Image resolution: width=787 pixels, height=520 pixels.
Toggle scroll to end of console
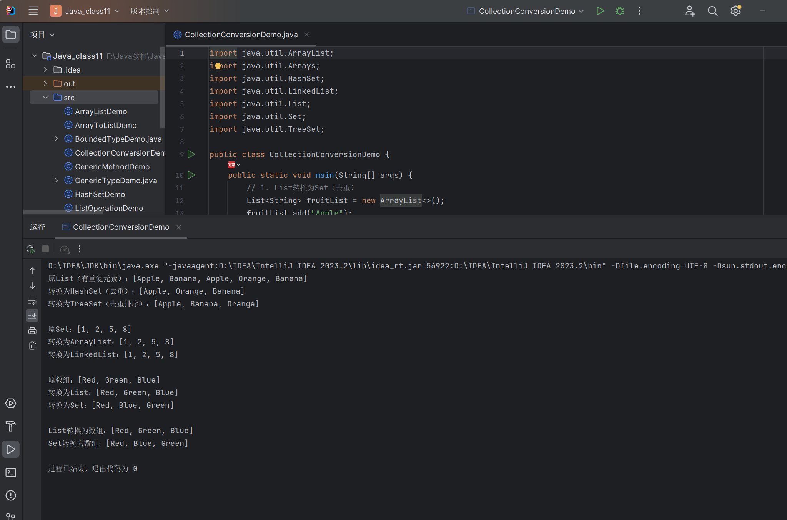[32, 315]
